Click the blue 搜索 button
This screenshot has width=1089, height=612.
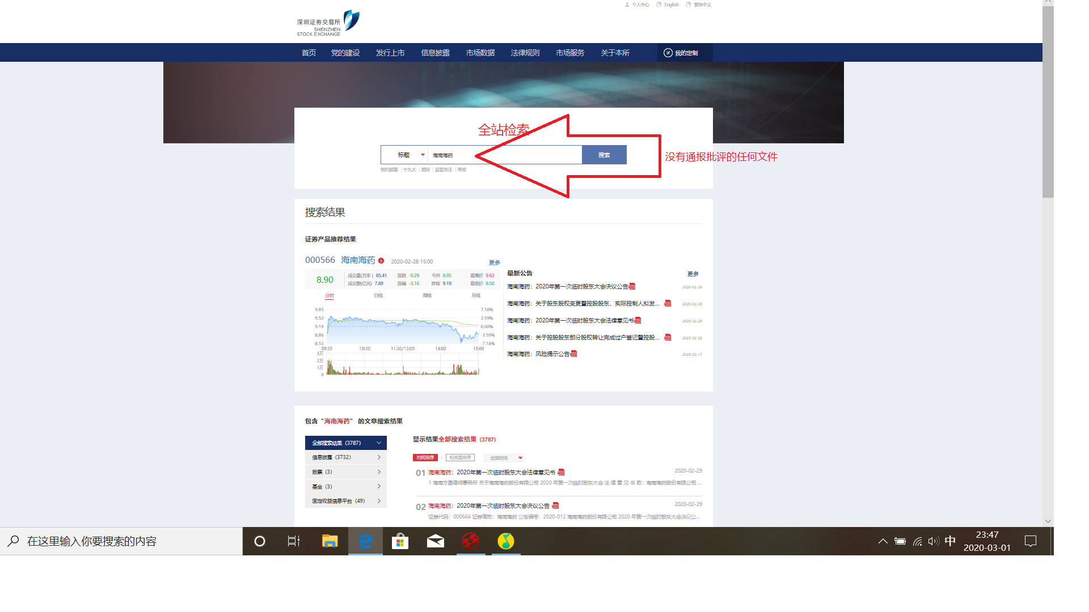tap(604, 155)
